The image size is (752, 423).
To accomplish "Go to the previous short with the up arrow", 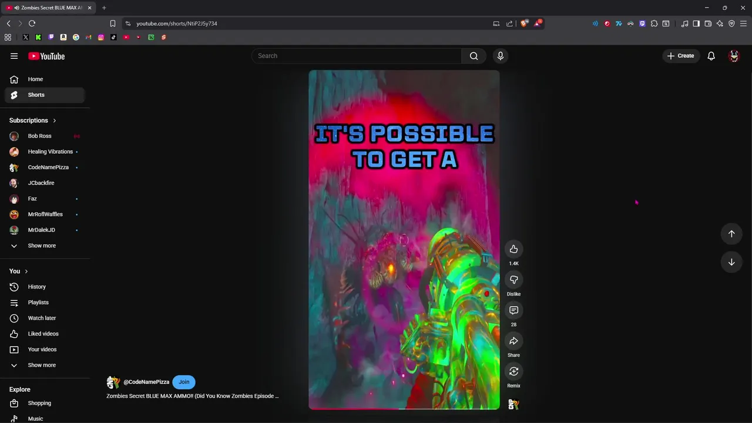I will pos(731,234).
